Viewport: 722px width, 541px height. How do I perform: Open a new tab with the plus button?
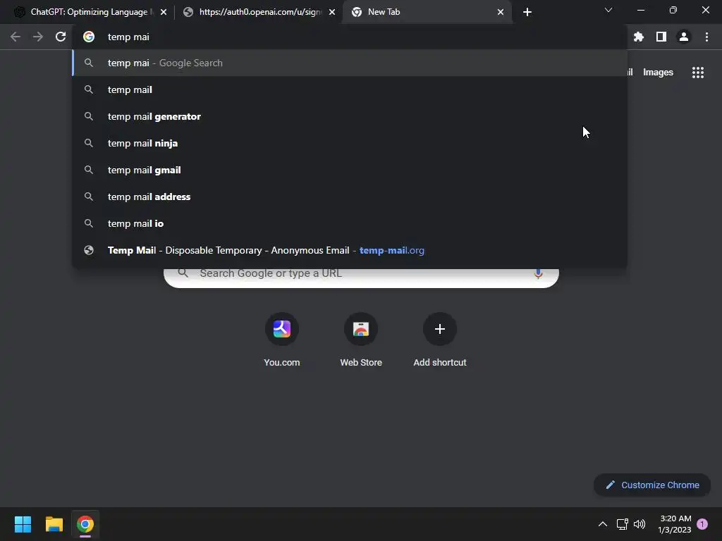click(527, 12)
